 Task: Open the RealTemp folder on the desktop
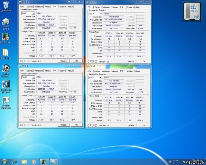tap(6, 54)
